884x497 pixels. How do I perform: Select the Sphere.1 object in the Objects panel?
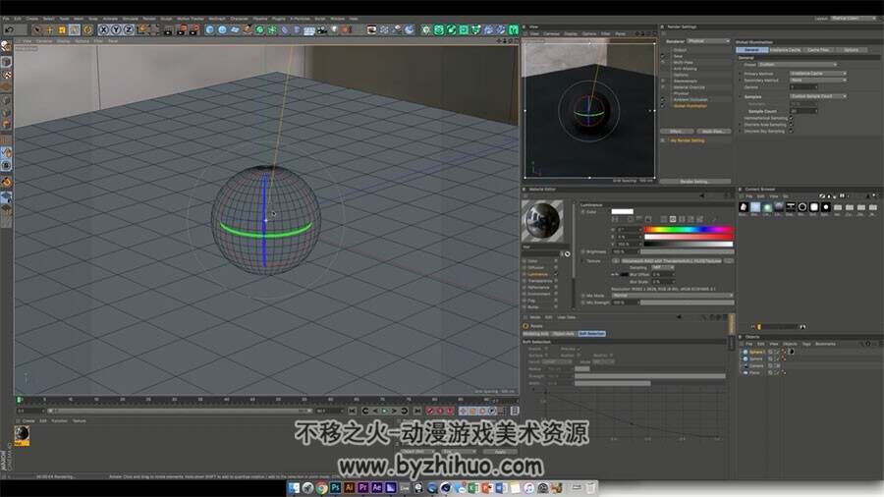[x=756, y=352]
